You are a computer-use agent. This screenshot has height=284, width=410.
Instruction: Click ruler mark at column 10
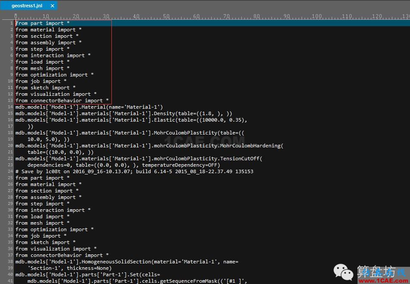(46, 16)
